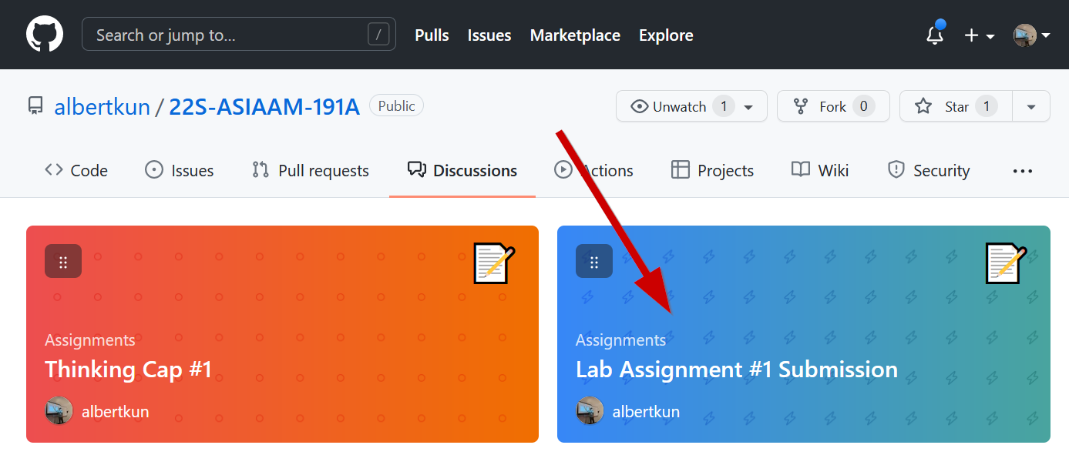
Task: Click albertkun avatar on the Lab Assignment card
Action: coord(590,411)
